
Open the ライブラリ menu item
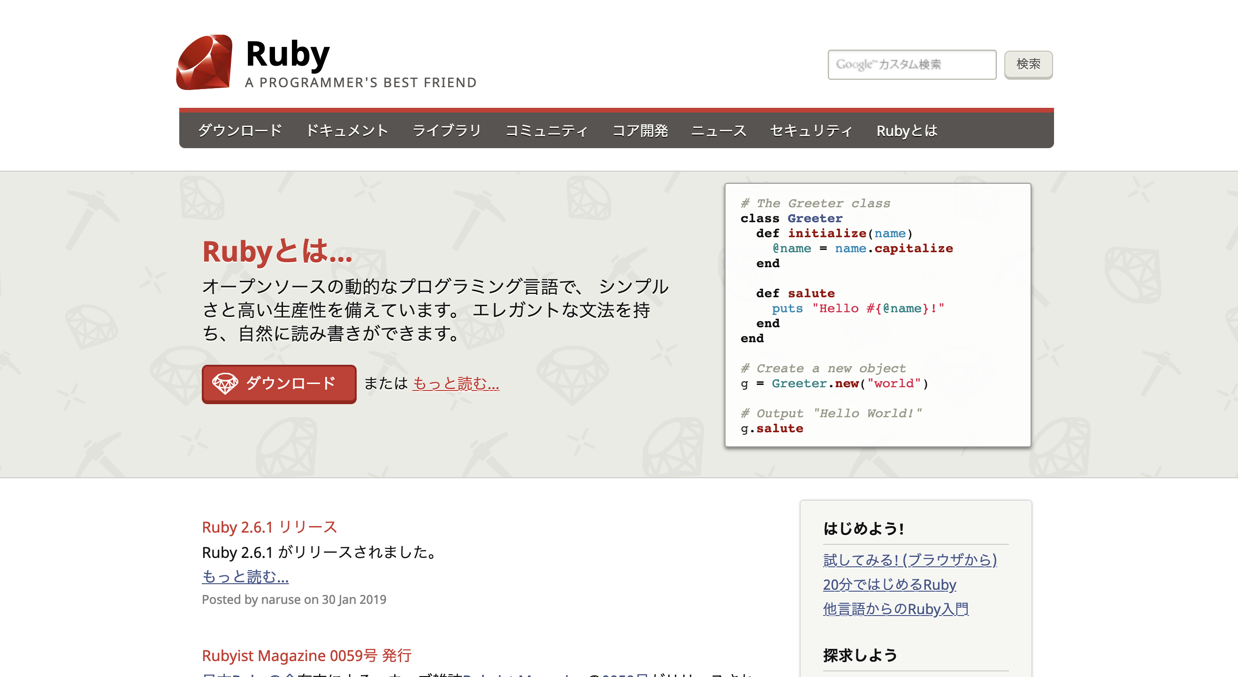(x=447, y=131)
